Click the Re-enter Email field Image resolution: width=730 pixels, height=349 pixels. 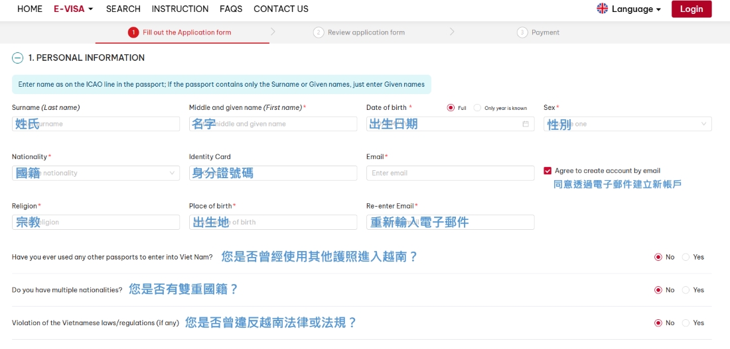click(450, 222)
